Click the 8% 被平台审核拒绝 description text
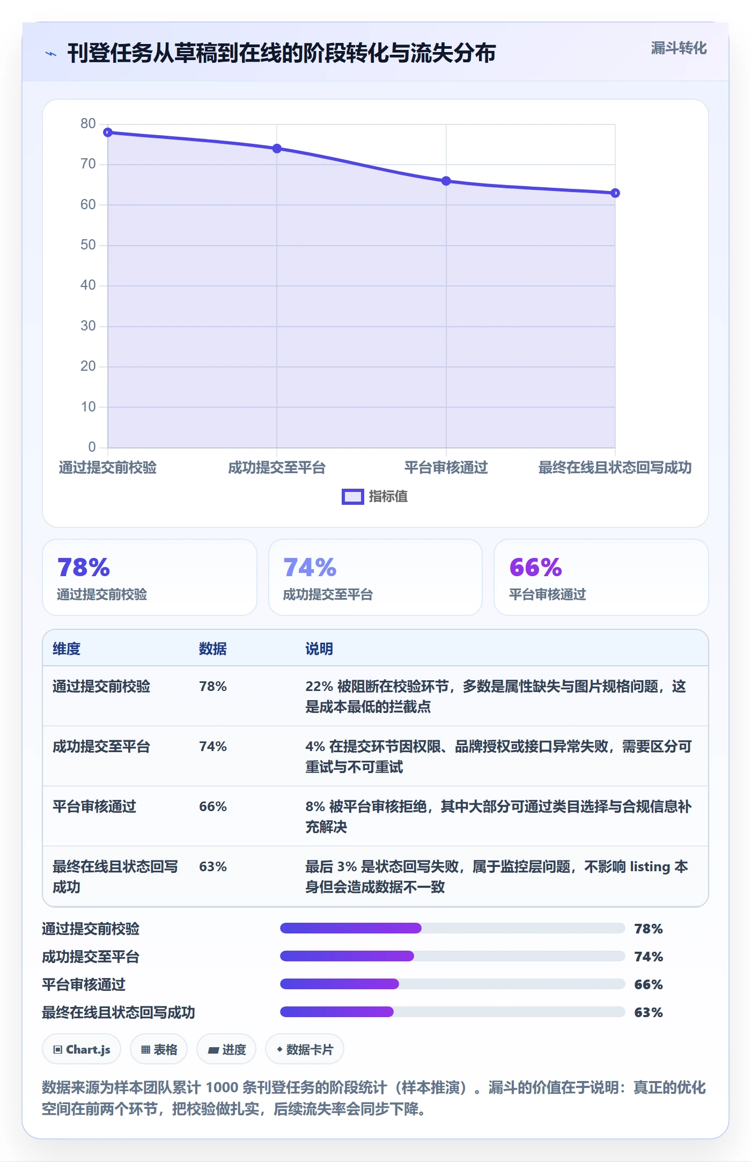Viewport: 751px width, 1162px height. click(499, 817)
